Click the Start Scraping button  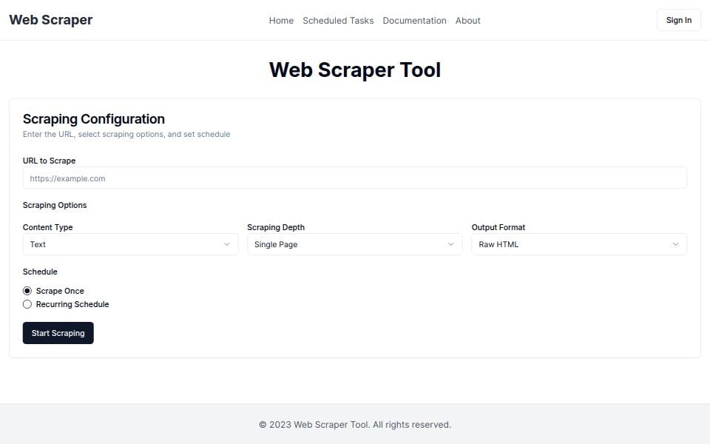[x=58, y=333]
